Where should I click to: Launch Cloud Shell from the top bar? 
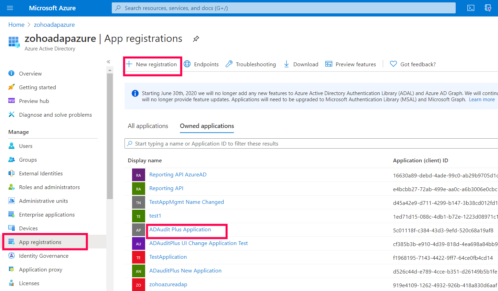tap(470, 8)
